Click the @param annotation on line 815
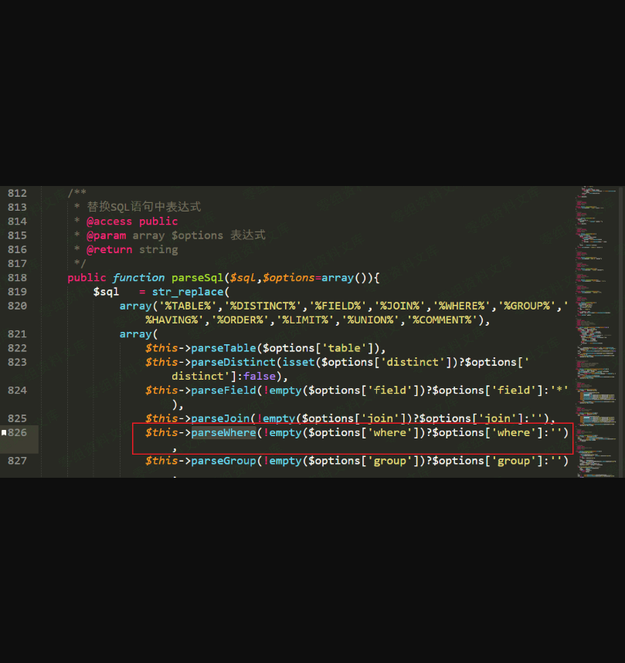Screen dimensions: 625x663 [106, 235]
